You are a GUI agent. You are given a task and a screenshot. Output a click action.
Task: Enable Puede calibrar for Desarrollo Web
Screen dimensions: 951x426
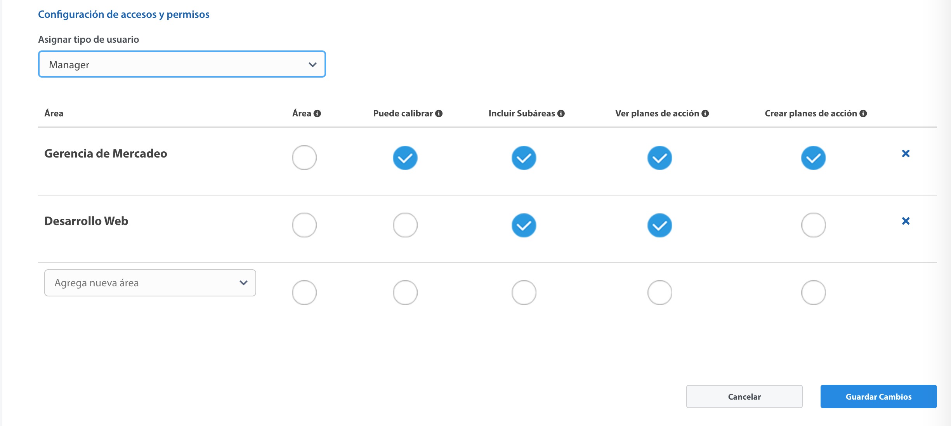405,225
